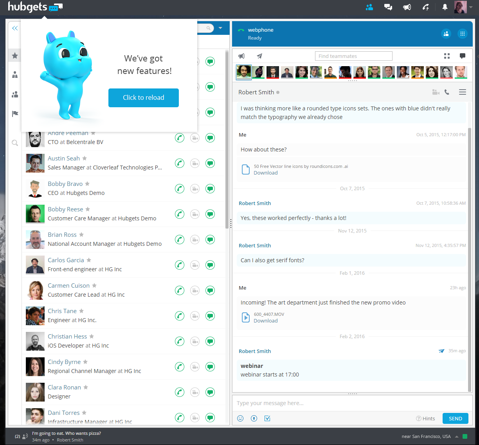Viewport: 479px width, 445px height.
Task: Click the speech bubble icon beside grid view
Action: (x=463, y=56)
